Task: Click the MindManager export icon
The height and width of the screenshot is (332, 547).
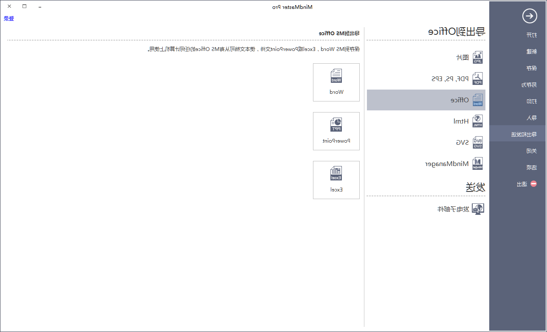Action: click(478, 163)
